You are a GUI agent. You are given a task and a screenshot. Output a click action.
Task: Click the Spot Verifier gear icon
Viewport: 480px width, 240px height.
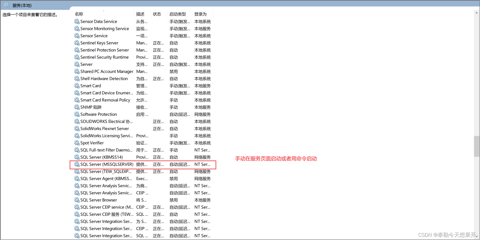(77, 143)
